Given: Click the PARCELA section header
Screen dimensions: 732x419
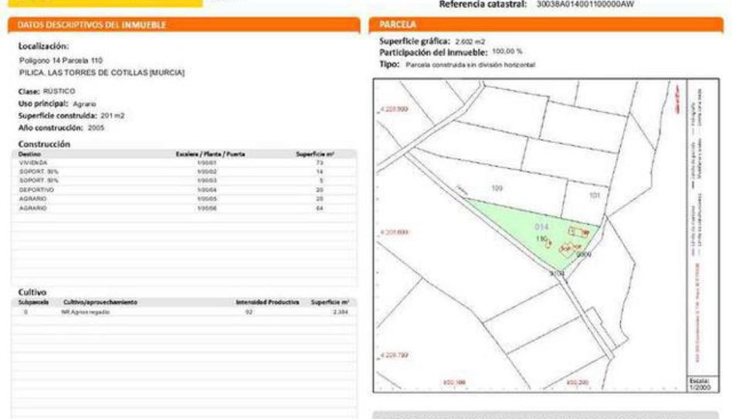Looking at the screenshot, I should point(398,26).
